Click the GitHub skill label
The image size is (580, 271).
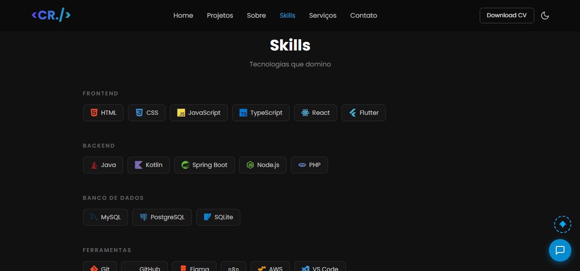pyautogui.click(x=150, y=268)
